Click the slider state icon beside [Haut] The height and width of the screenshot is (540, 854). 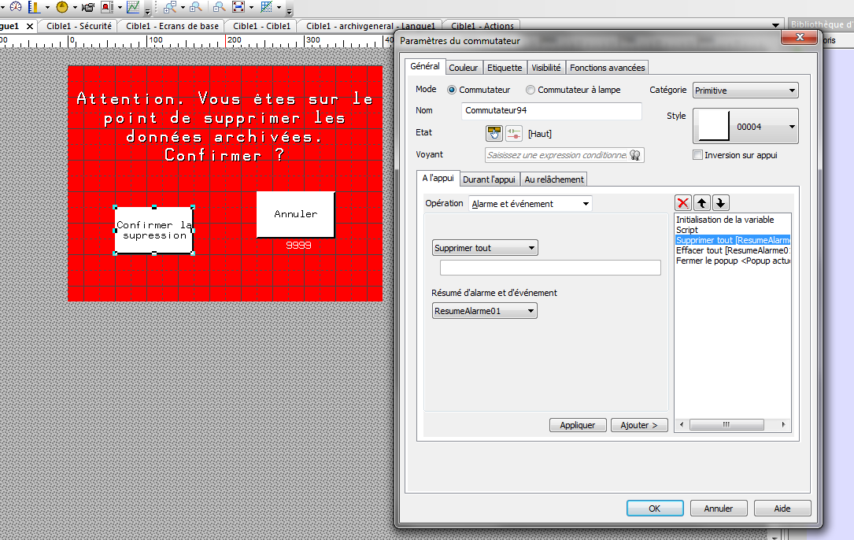coord(514,133)
